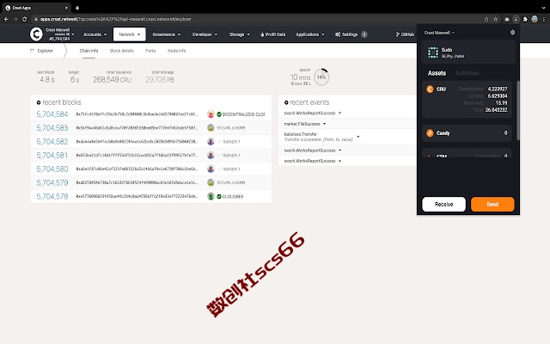
Task: Expand the balances.Transfer event
Action: tap(358, 137)
